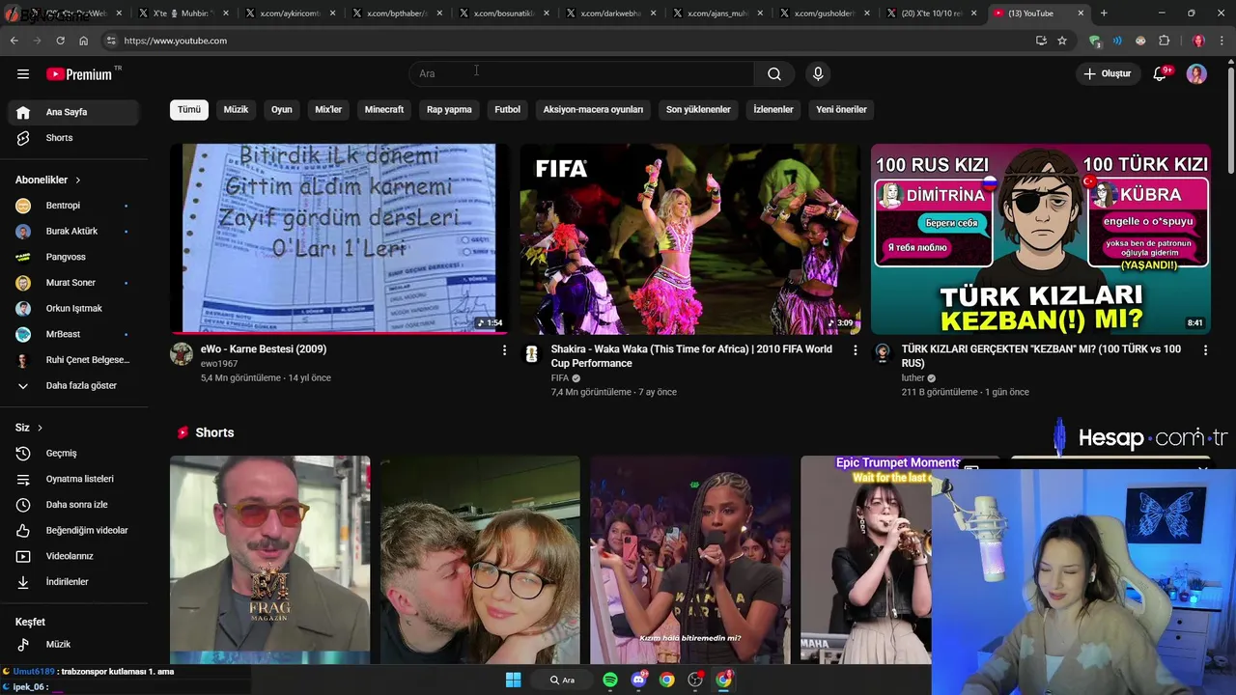Select the Rap yapma filter chip
This screenshot has width=1236, height=695.
tap(450, 110)
